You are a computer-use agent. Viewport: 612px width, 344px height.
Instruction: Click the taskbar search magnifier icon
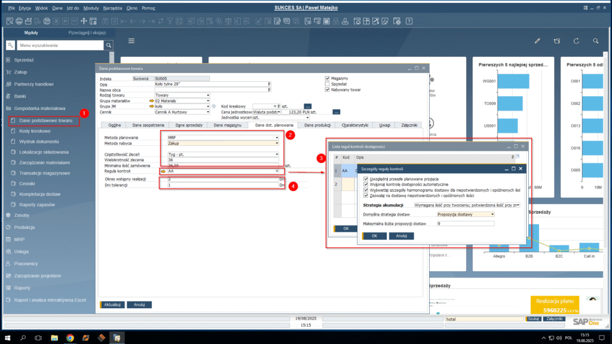23,338
